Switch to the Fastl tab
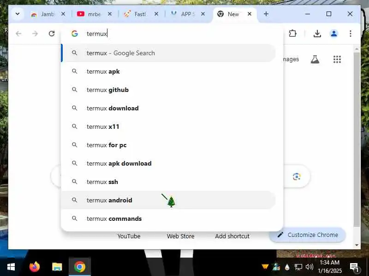 tap(141, 14)
